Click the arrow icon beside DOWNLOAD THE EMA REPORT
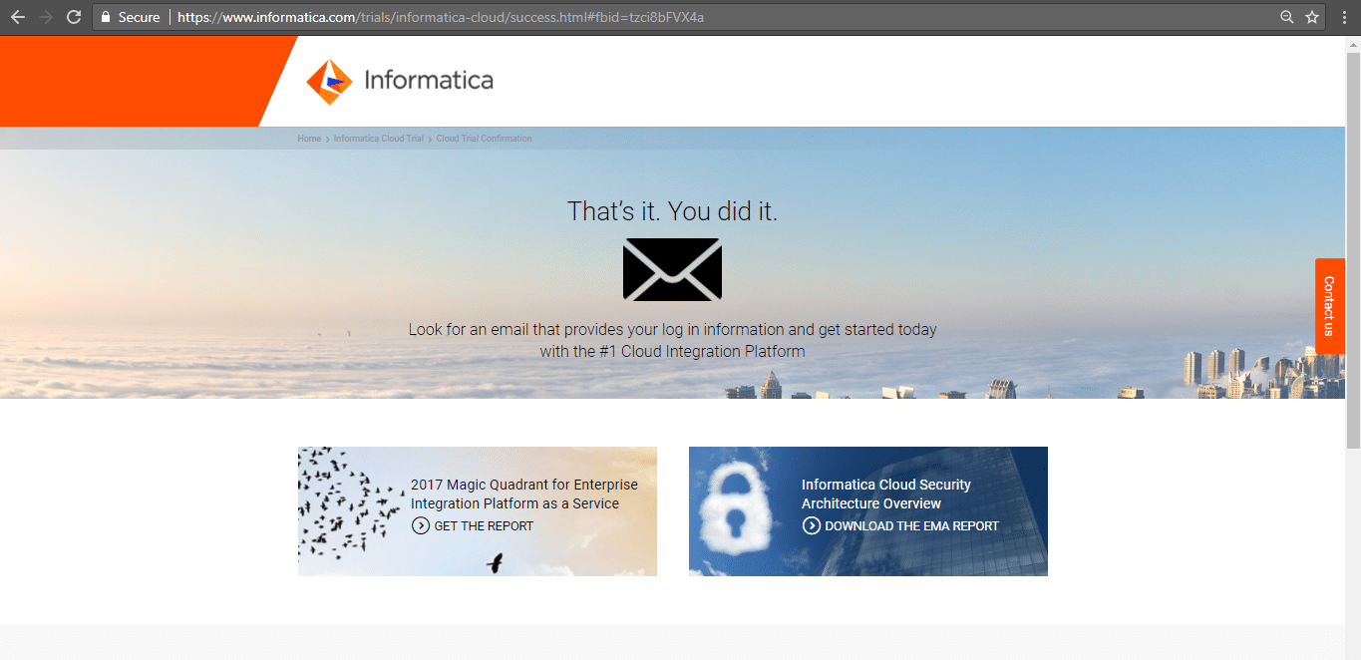This screenshot has width=1361, height=660. pos(812,525)
